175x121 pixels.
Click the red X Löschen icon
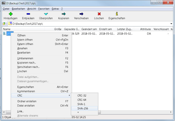pyautogui.click(x=99, y=14)
